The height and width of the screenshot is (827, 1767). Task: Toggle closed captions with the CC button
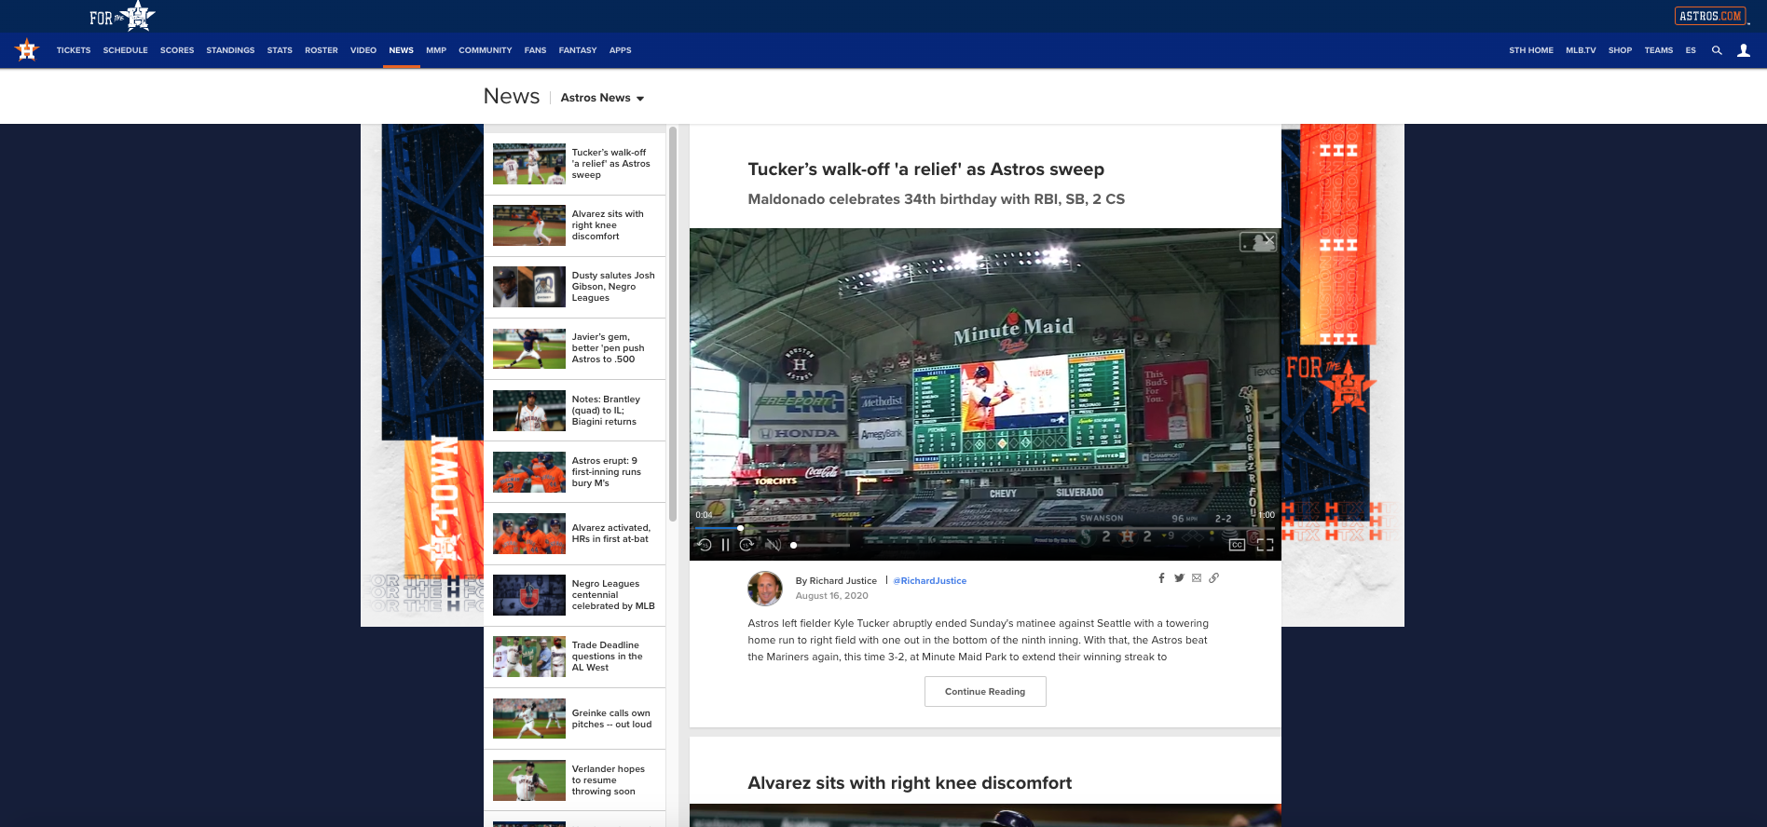pyautogui.click(x=1237, y=545)
